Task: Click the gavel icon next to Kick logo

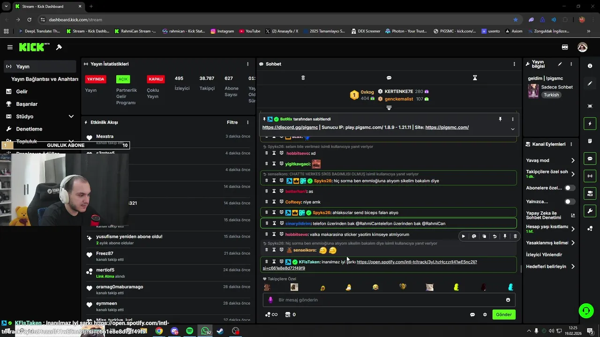Action: [59, 47]
